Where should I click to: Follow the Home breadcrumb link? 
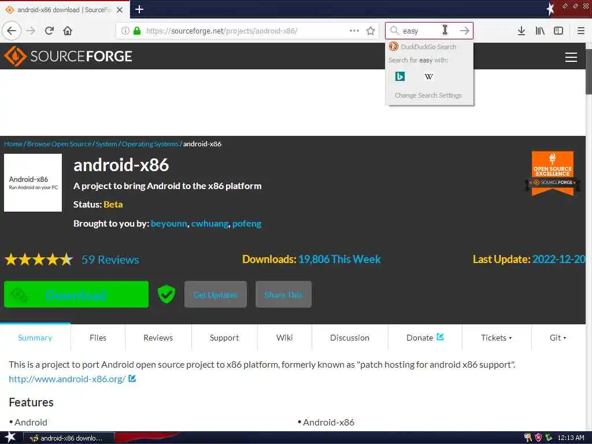click(x=13, y=144)
